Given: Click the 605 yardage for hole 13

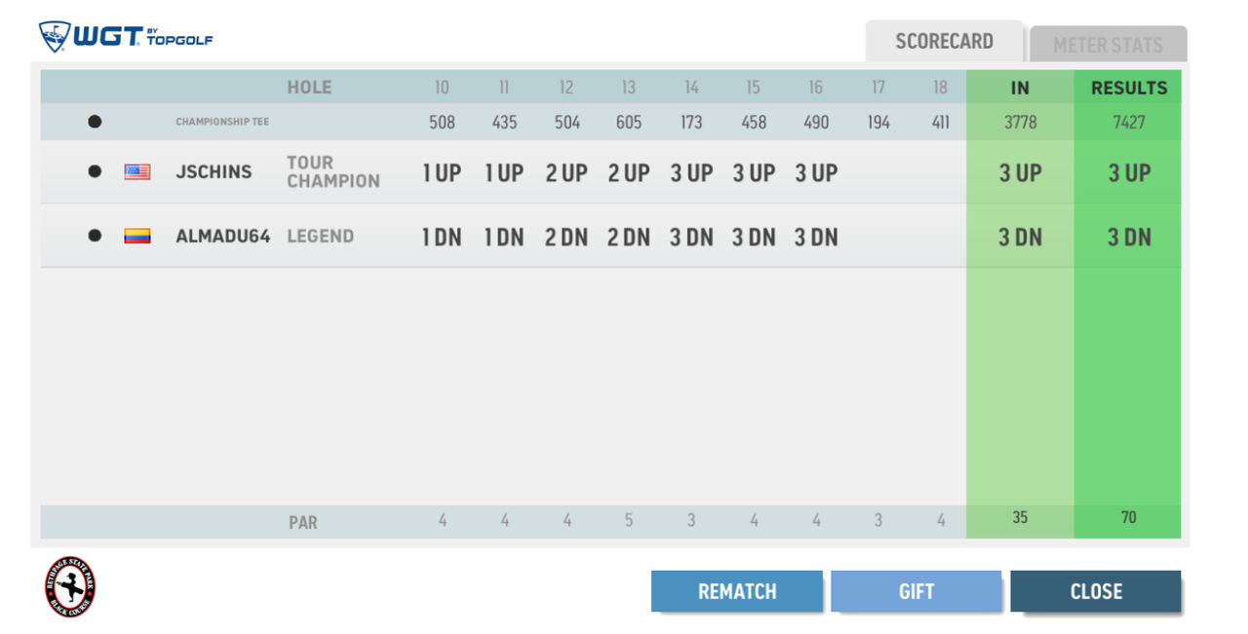Looking at the screenshot, I should click(x=629, y=123).
